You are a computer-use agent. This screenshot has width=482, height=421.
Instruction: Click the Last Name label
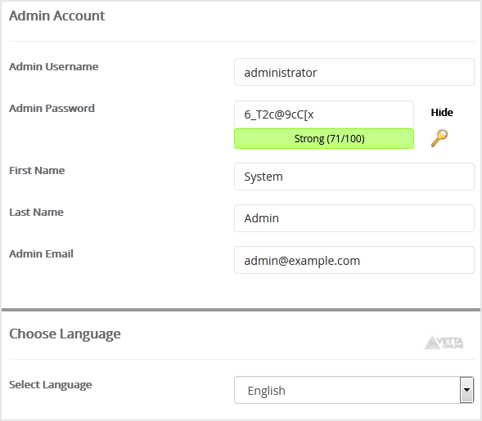point(36,213)
